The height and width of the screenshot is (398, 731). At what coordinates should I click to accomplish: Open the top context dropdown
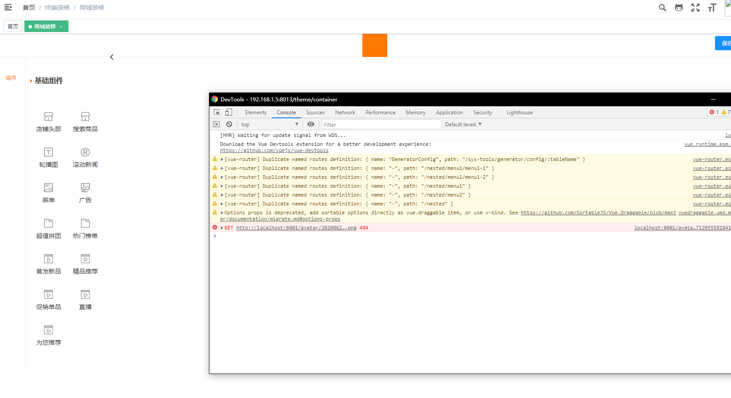point(269,125)
